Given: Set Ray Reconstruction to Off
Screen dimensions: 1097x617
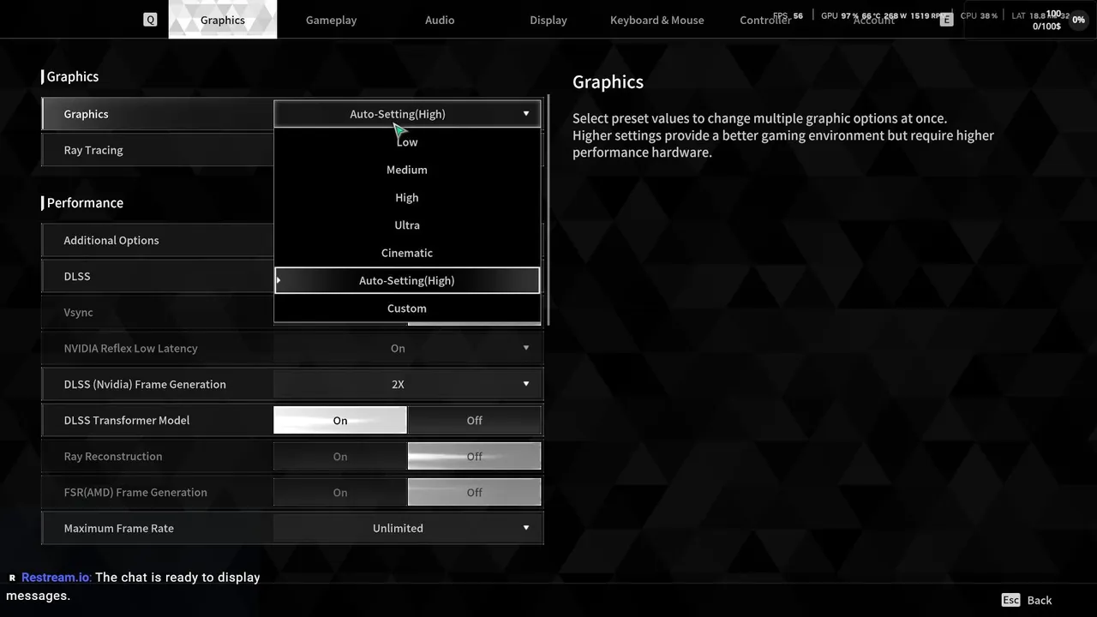Looking at the screenshot, I should (x=474, y=456).
